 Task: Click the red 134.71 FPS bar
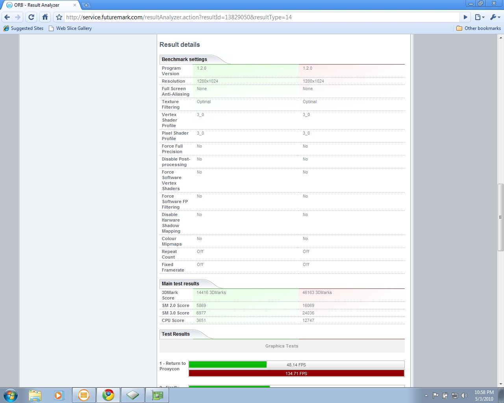point(296,373)
